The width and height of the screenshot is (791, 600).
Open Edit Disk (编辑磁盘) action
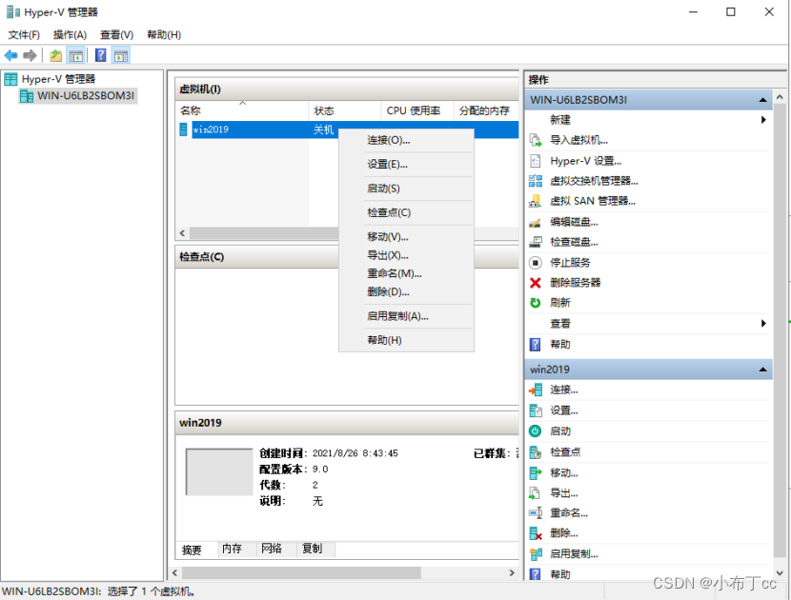(574, 222)
